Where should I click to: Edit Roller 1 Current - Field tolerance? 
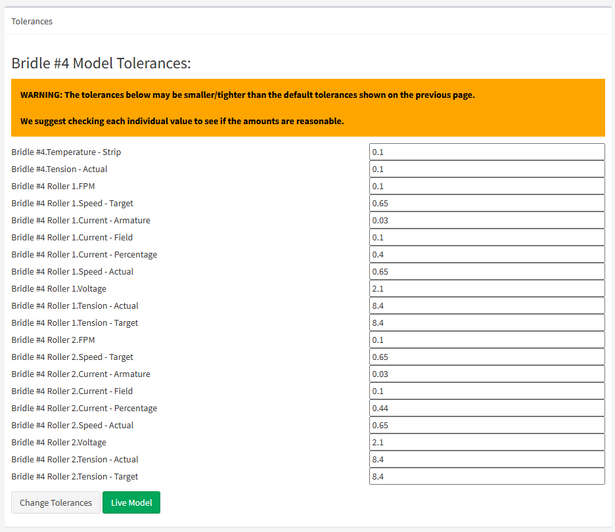tap(486, 237)
